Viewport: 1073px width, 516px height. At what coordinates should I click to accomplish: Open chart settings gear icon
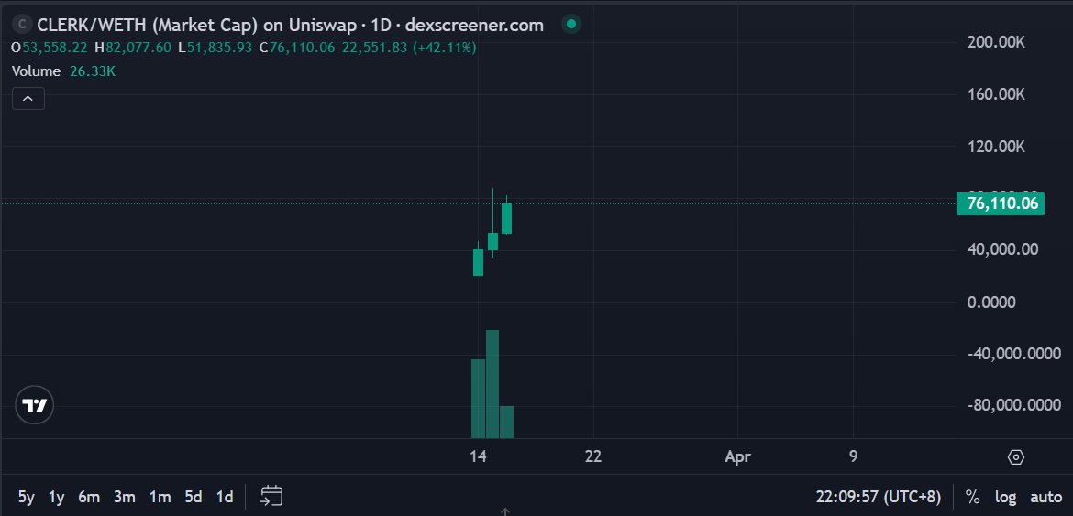[x=1016, y=457]
